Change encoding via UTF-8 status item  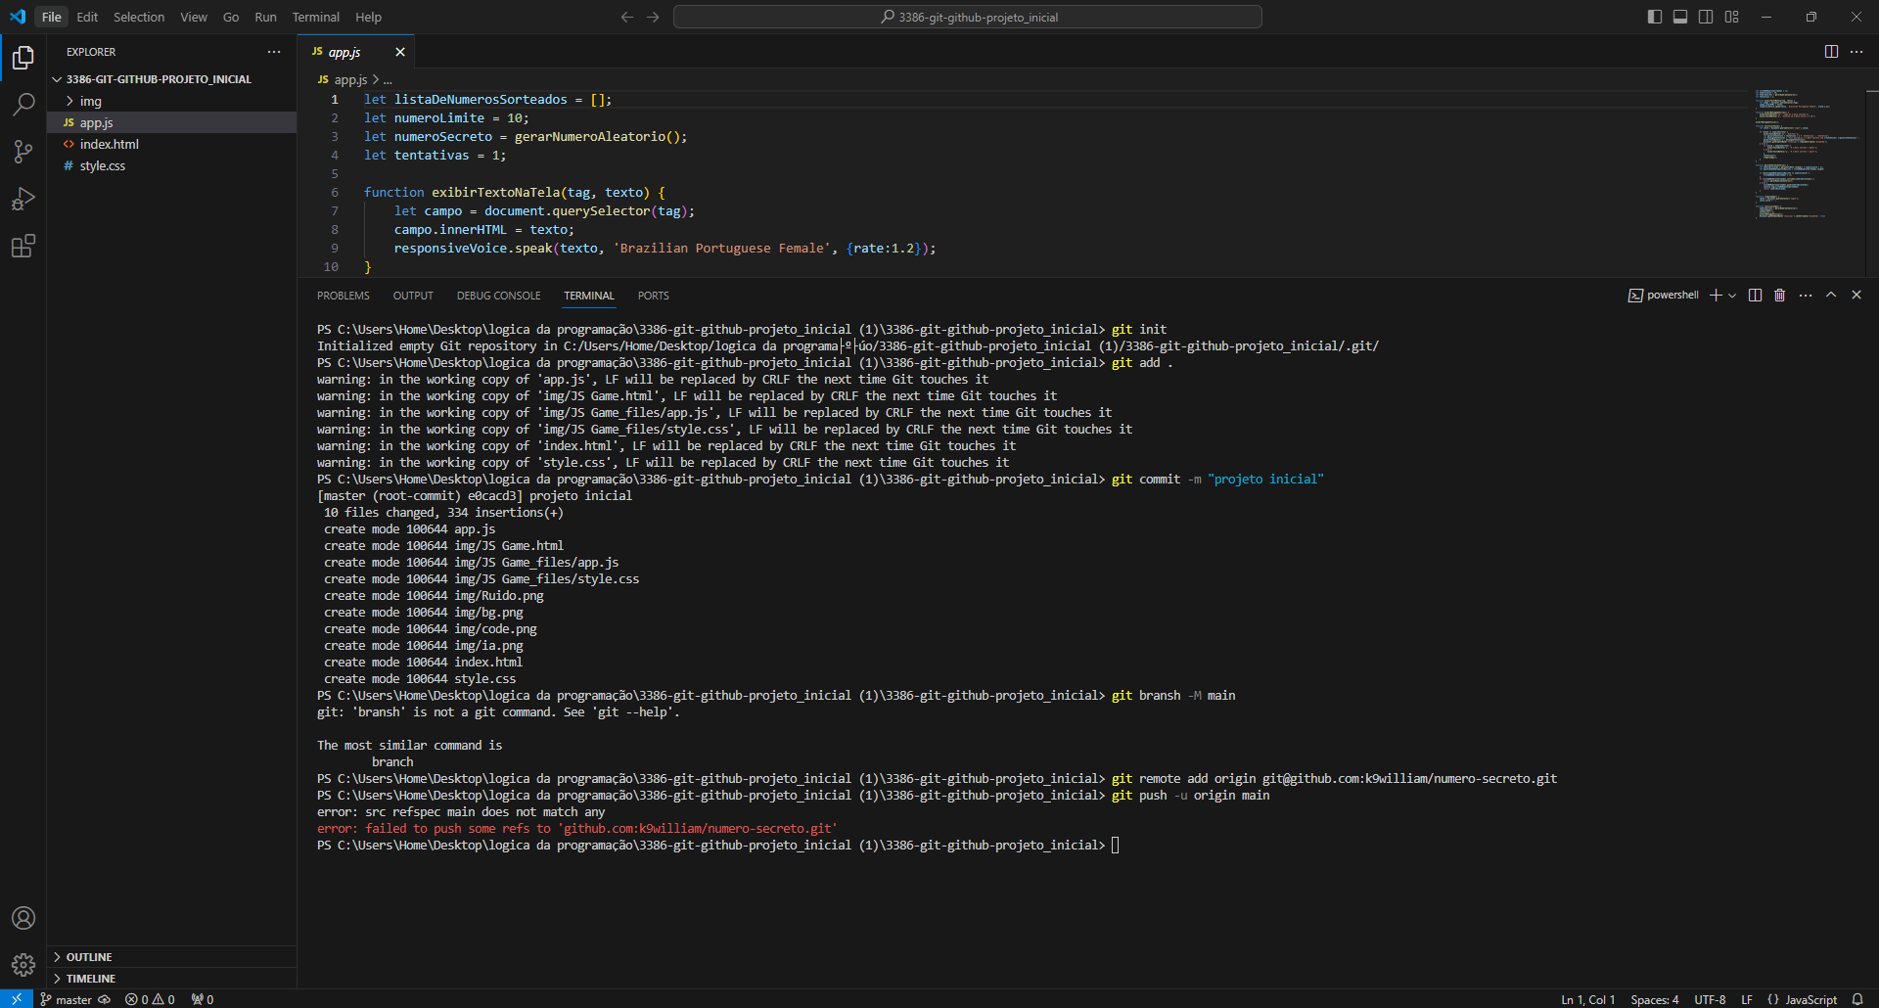(1710, 999)
